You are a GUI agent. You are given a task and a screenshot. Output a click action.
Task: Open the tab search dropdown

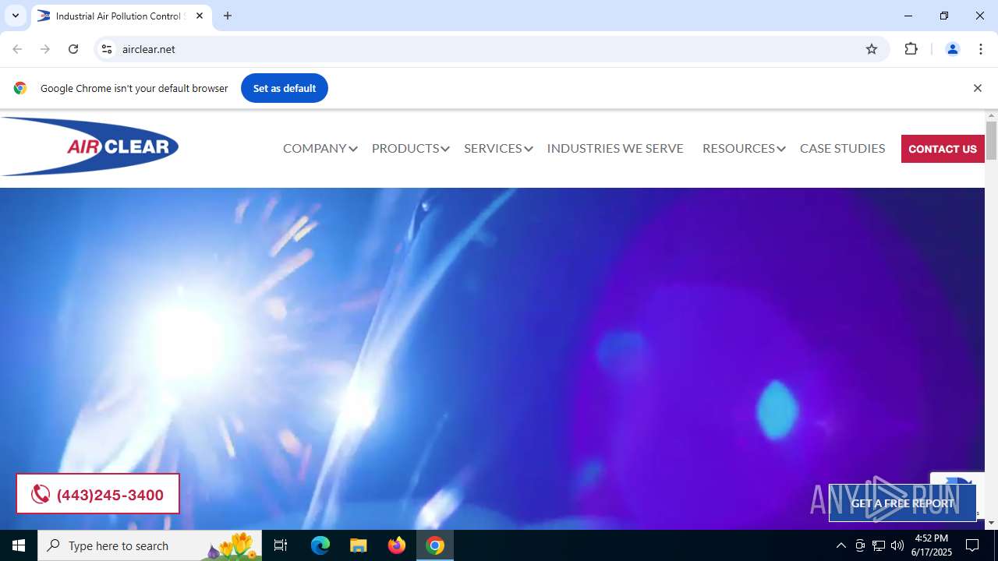(x=15, y=16)
